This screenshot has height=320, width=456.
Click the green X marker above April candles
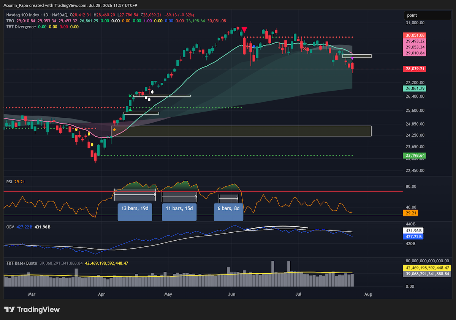[x=130, y=96]
